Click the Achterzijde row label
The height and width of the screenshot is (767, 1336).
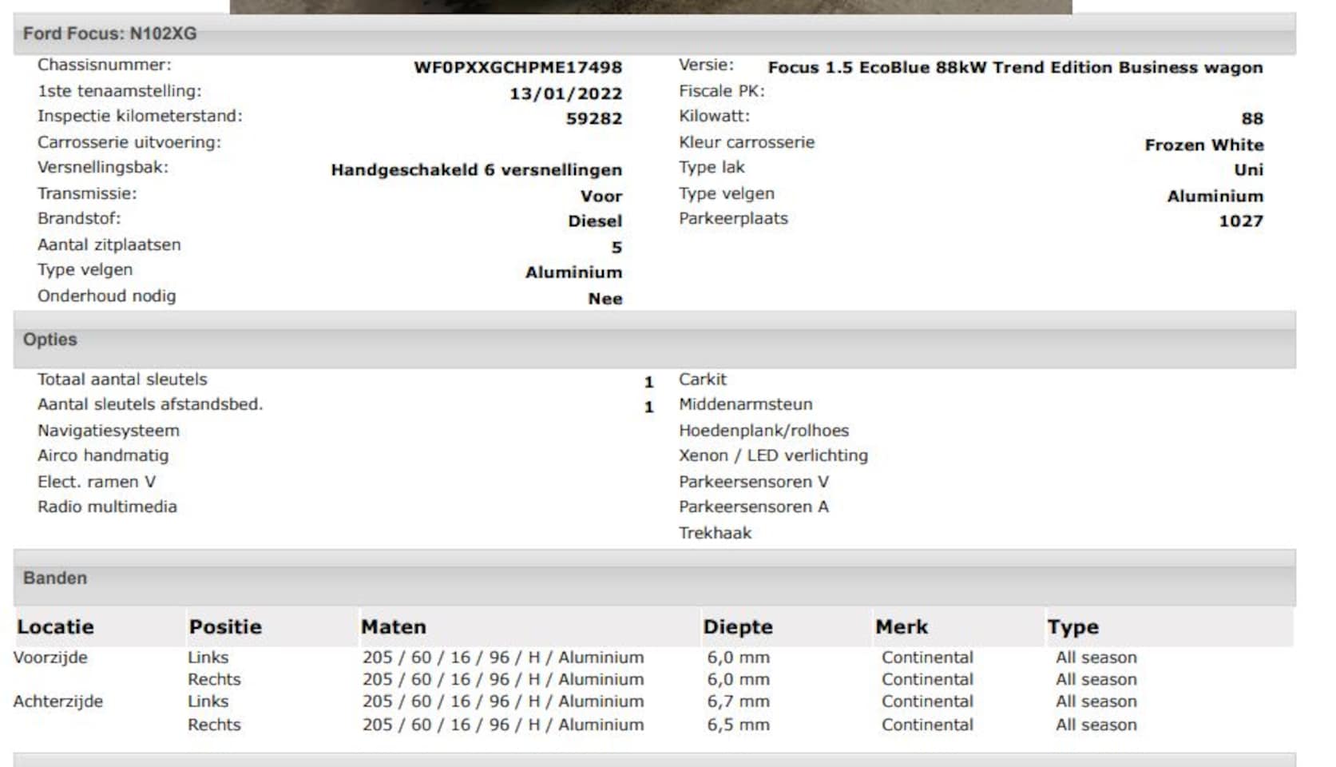(58, 701)
